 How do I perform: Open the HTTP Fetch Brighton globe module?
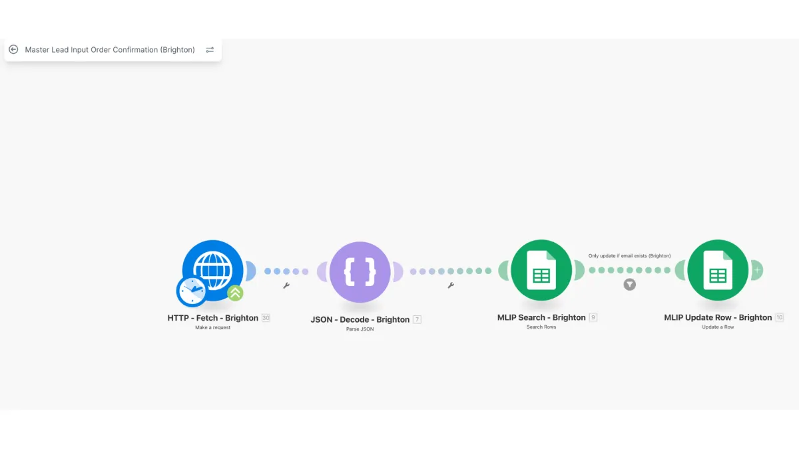coord(212,270)
